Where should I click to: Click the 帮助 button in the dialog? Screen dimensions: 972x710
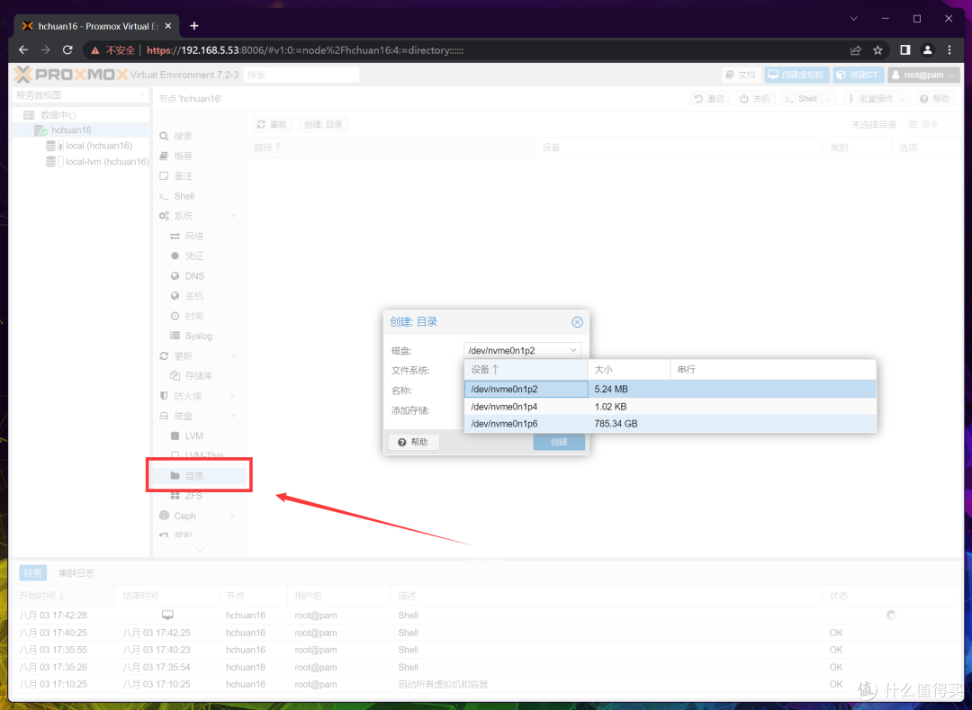pyautogui.click(x=413, y=442)
